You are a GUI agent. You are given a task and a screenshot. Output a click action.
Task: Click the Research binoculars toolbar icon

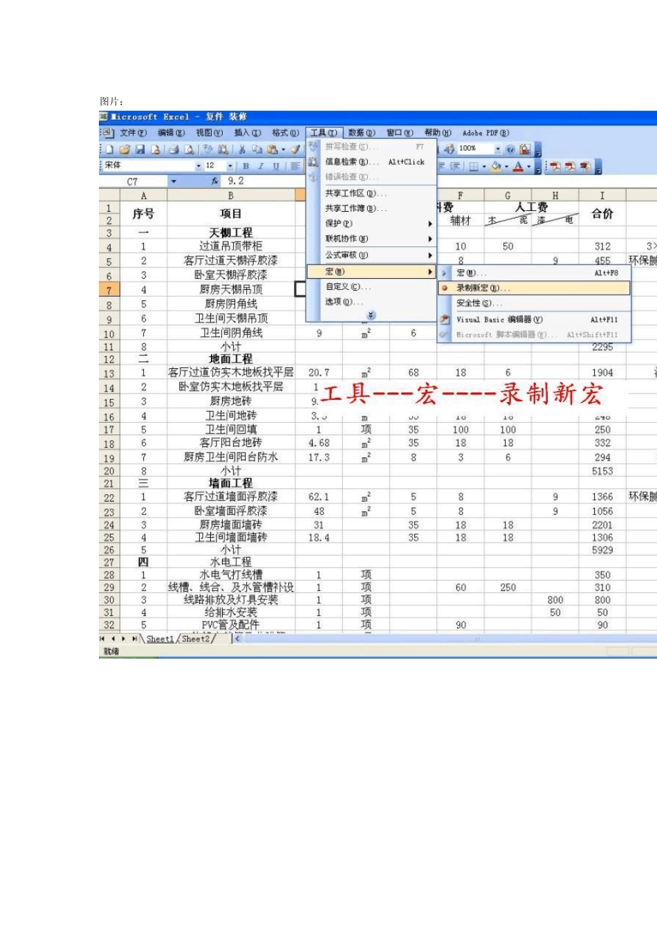point(223,149)
